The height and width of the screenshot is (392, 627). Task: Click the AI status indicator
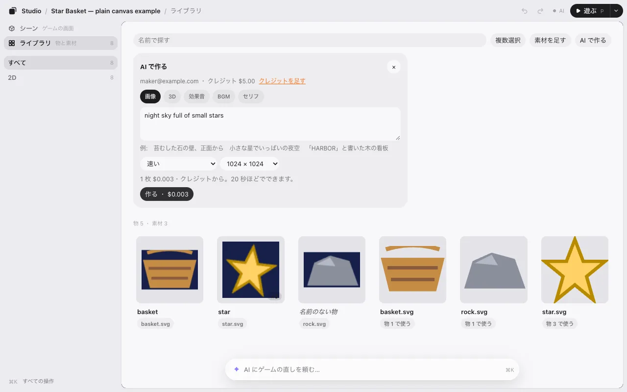(x=558, y=11)
